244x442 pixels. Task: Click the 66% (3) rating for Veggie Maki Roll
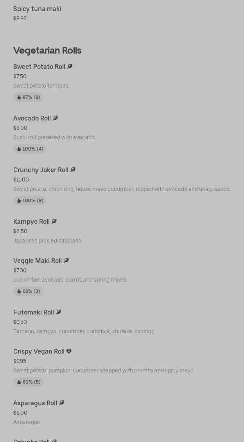point(28,291)
